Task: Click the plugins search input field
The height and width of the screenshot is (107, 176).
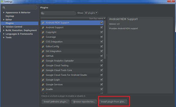Action: 58,13
